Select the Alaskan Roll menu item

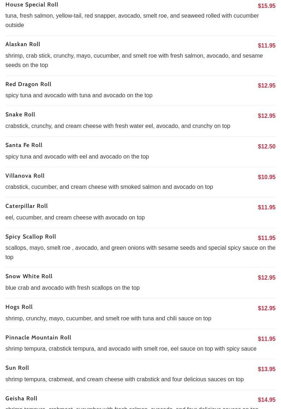pos(23,44)
